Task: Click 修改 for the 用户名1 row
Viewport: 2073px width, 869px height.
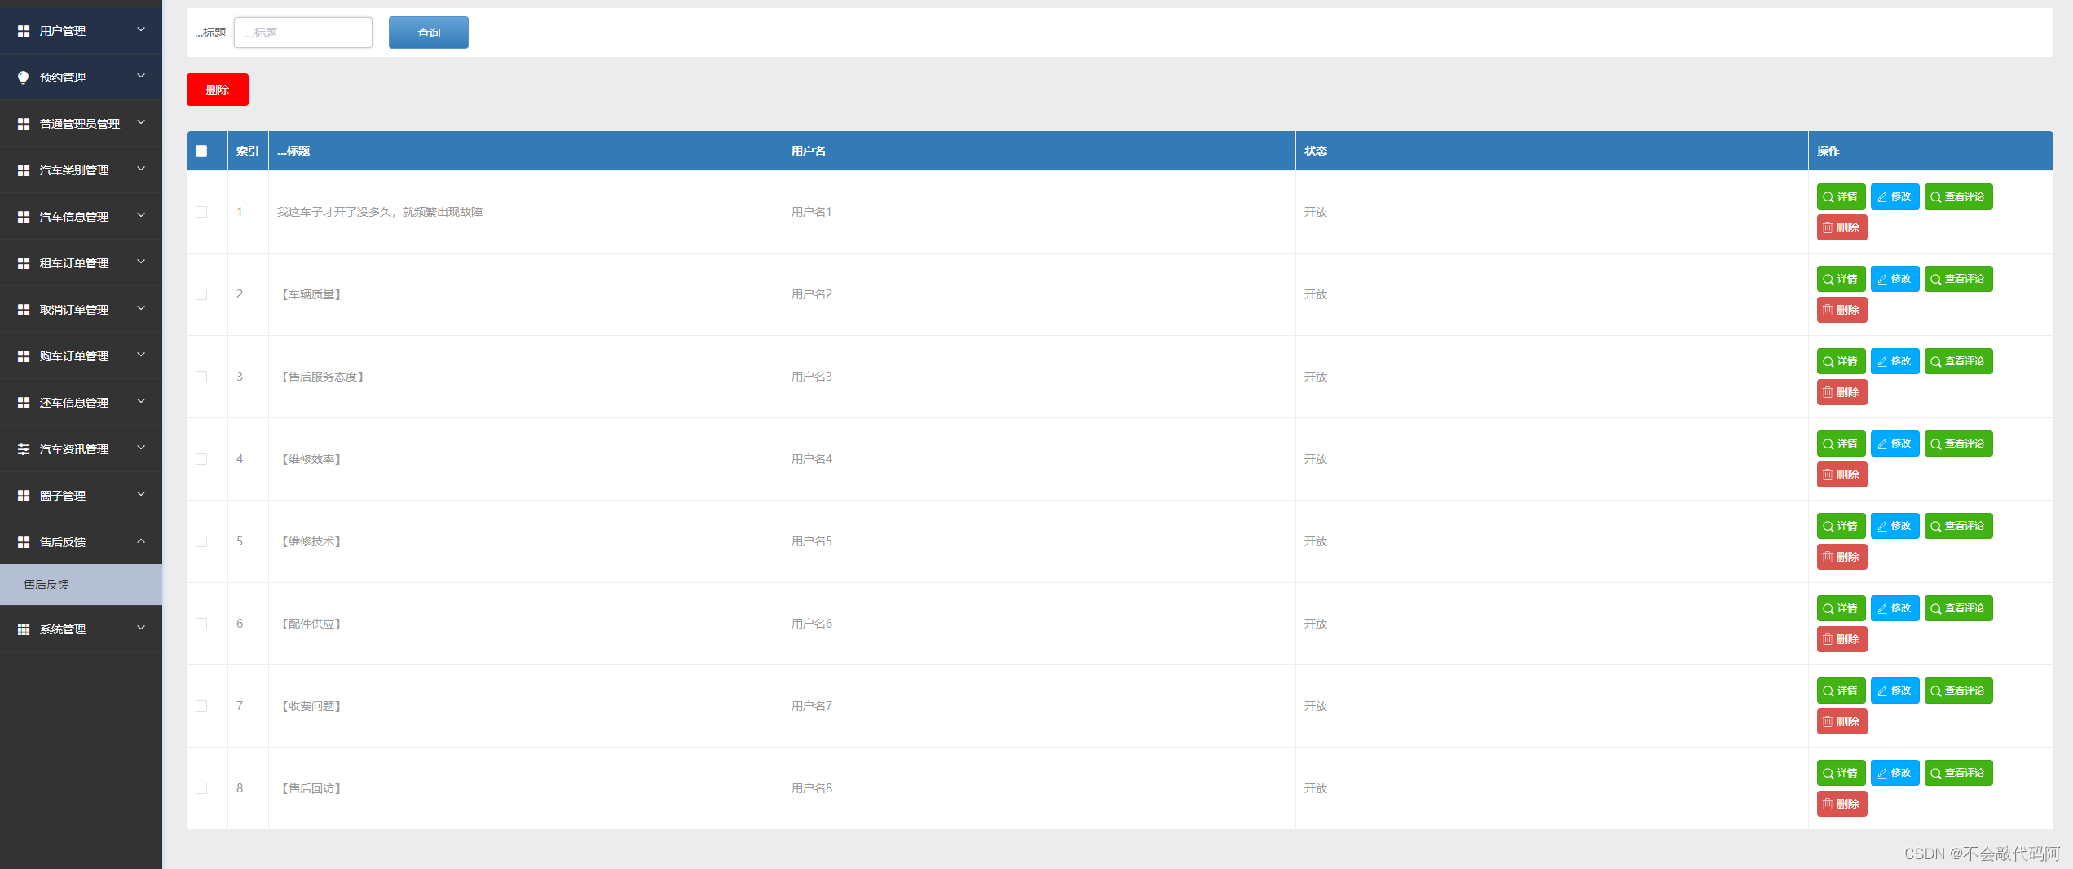Action: [x=1894, y=196]
